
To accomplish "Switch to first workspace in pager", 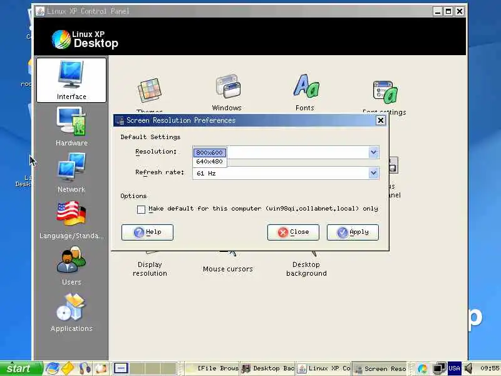I will pos(121,368).
